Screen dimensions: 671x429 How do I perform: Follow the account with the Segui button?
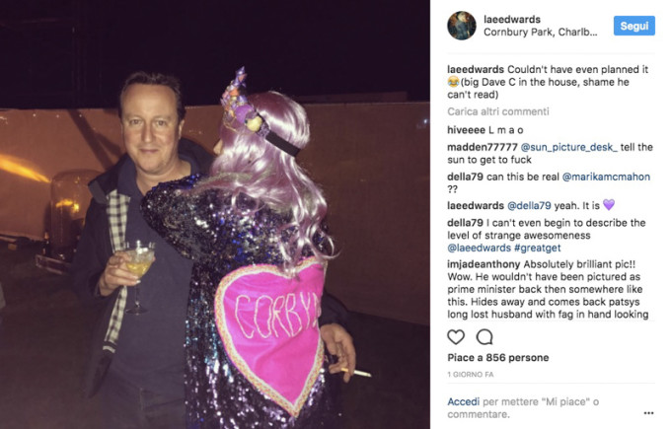coord(634,26)
